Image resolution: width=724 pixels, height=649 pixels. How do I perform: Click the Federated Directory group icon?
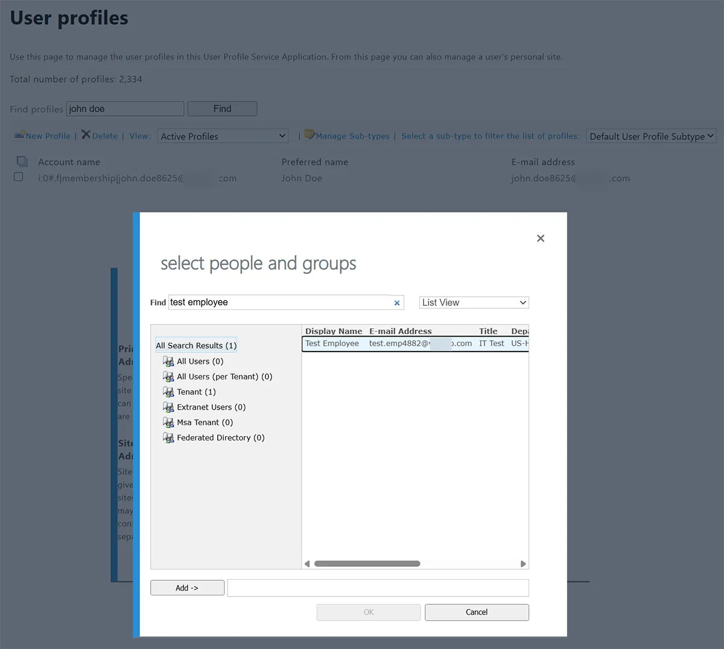[x=168, y=437]
